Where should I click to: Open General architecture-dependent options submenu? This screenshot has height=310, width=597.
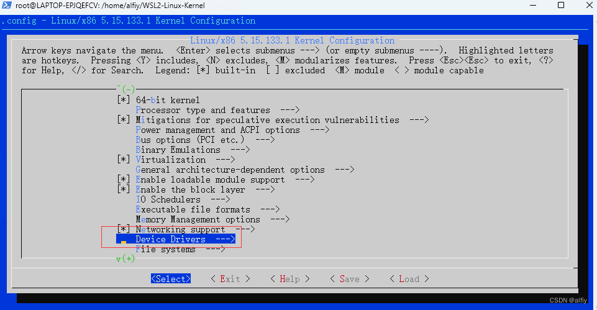click(x=245, y=170)
